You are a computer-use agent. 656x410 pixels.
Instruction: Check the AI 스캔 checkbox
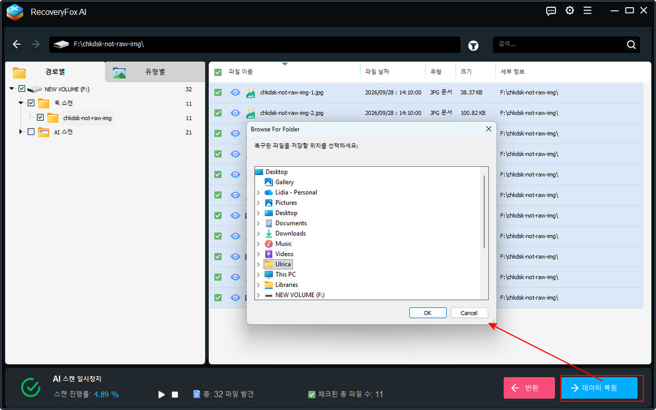(31, 132)
